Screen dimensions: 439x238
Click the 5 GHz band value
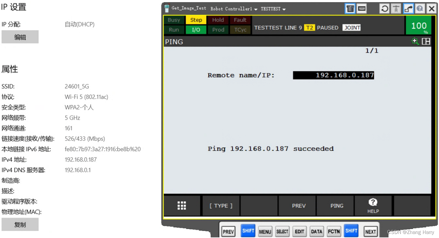(72, 118)
